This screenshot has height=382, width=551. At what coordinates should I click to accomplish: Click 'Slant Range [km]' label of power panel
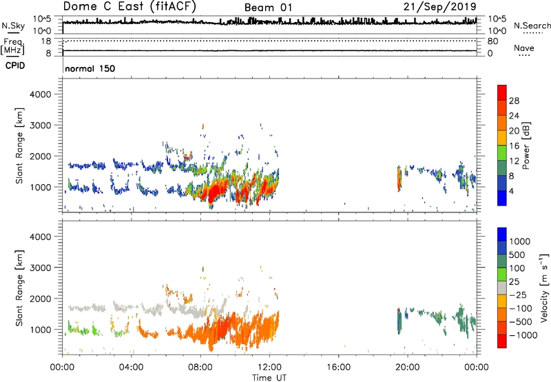20,145
